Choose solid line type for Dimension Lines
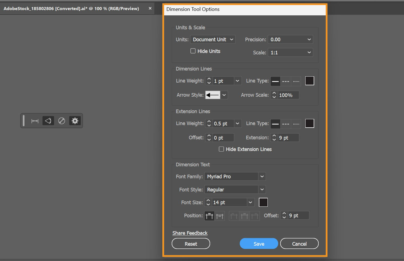The image size is (404, 261). tap(275, 81)
